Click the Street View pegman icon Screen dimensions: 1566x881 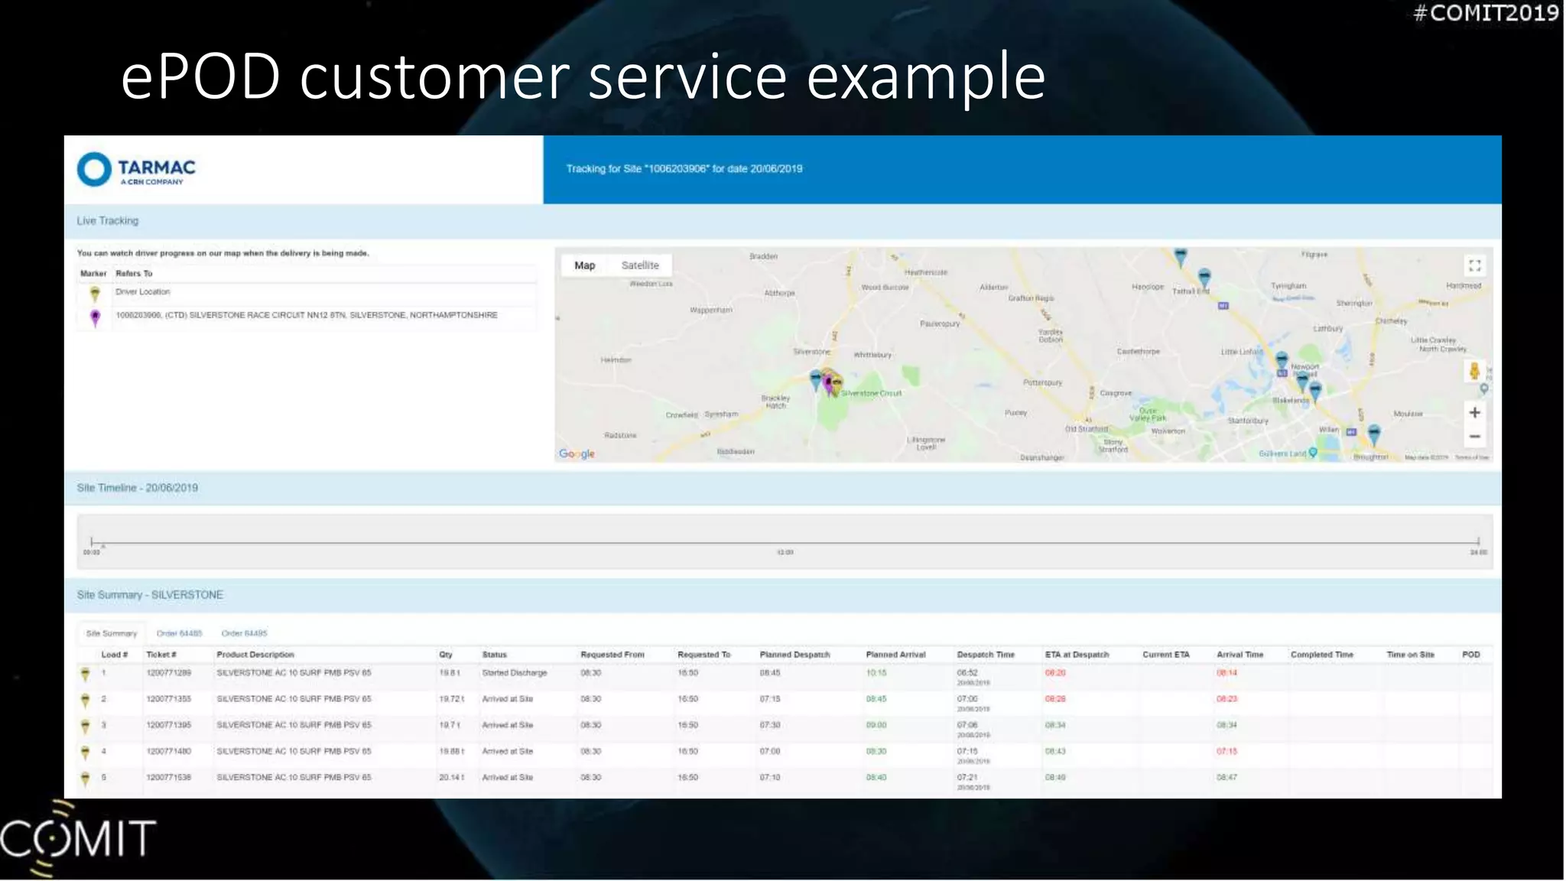click(x=1474, y=372)
